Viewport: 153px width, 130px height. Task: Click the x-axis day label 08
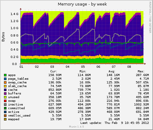(x=129, y=67)
